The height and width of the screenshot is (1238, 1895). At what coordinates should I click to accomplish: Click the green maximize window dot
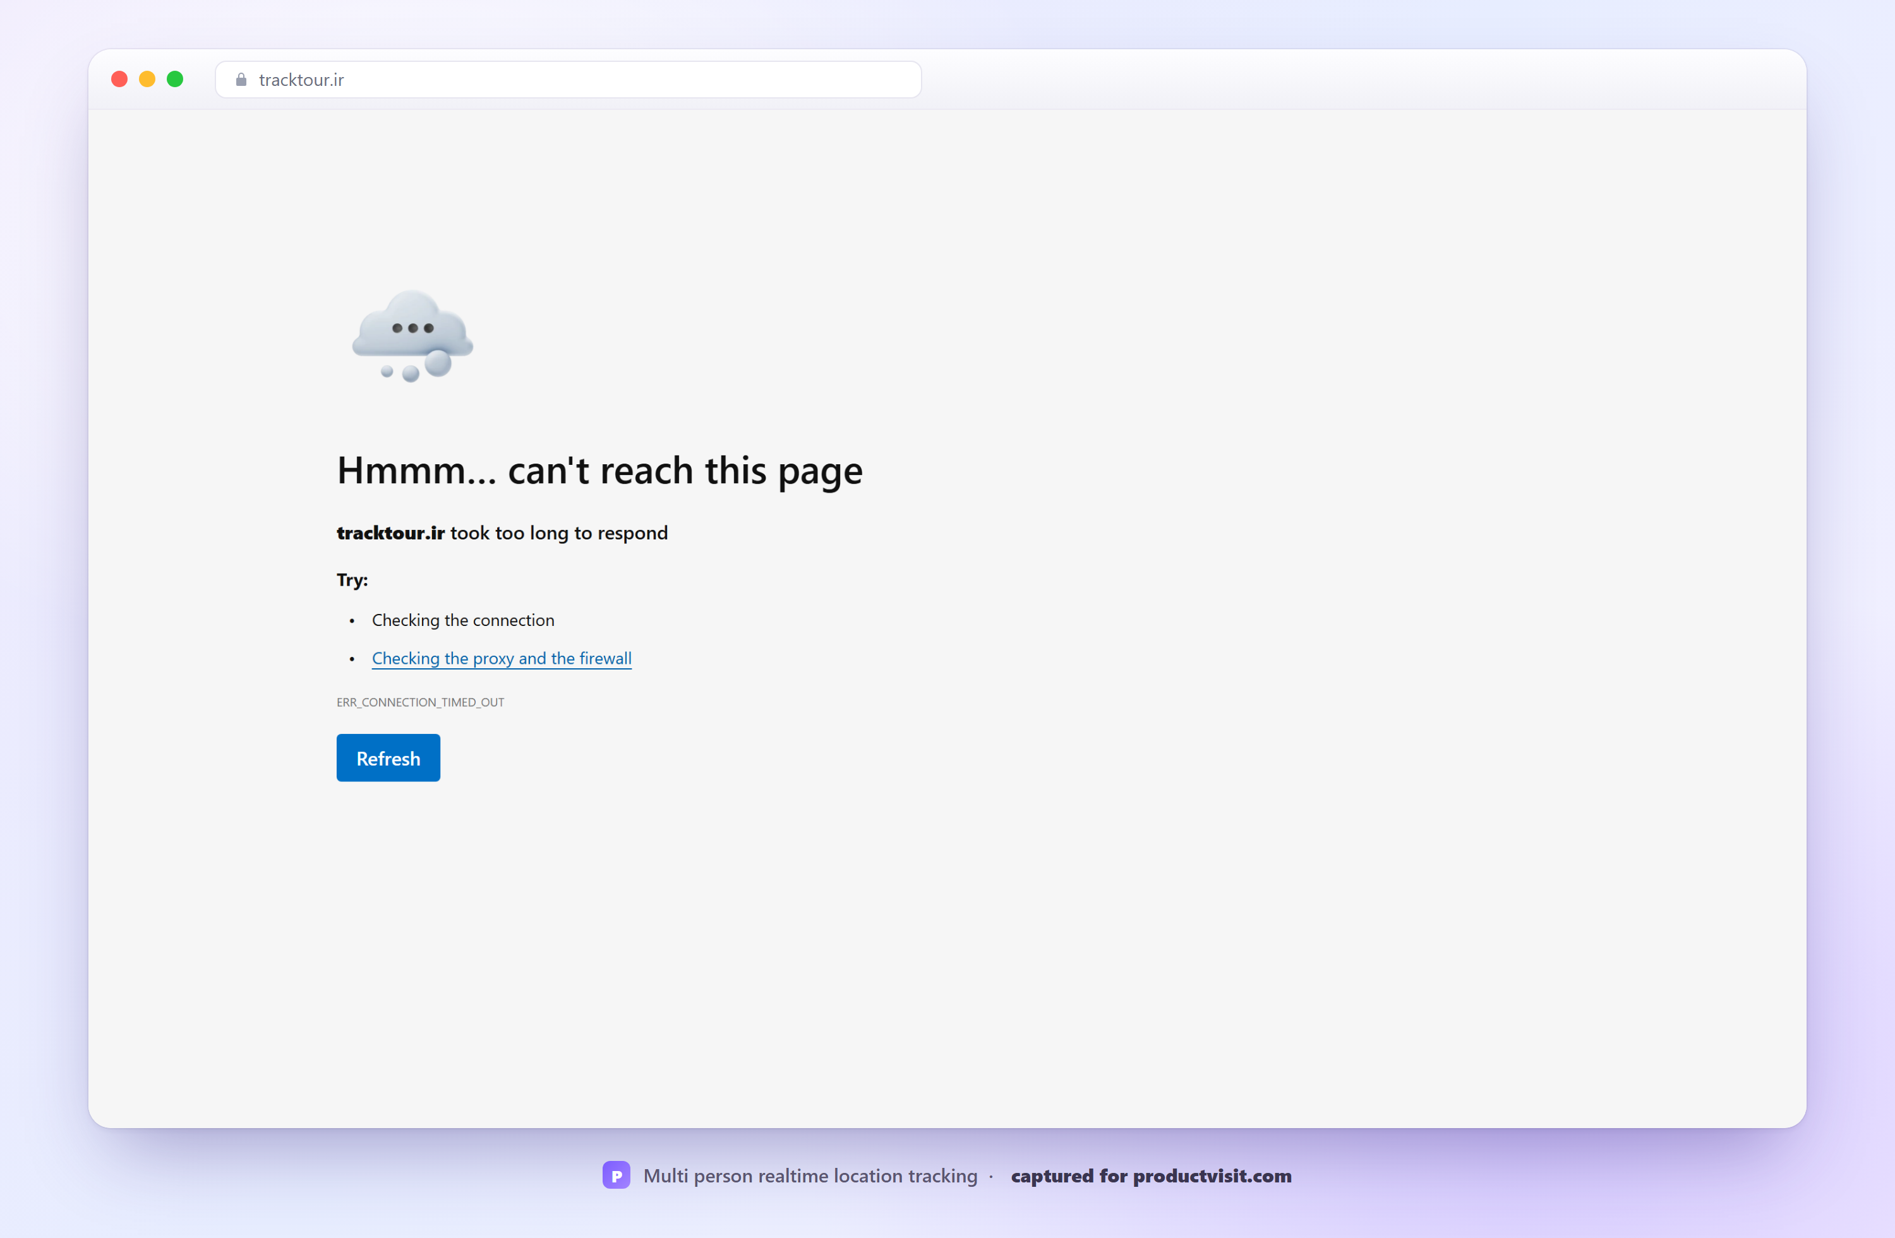[x=175, y=79]
